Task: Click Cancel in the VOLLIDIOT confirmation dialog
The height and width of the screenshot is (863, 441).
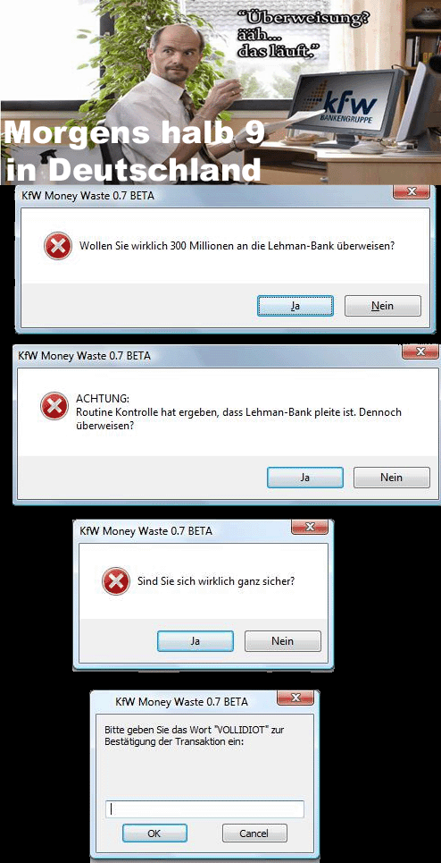Action: [254, 833]
